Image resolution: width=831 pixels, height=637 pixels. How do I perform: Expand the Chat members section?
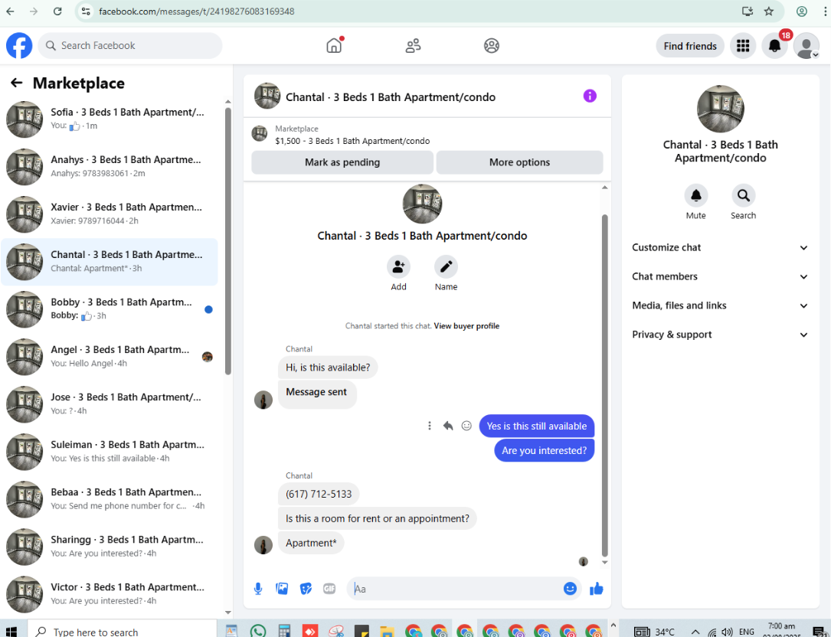point(720,276)
